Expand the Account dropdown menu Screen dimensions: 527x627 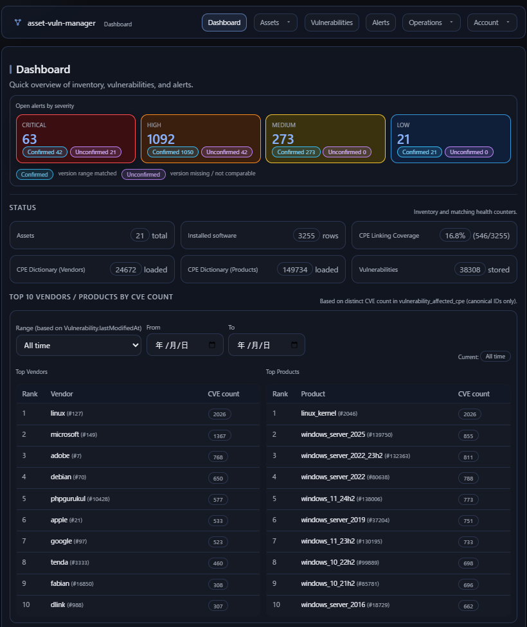pyautogui.click(x=492, y=22)
